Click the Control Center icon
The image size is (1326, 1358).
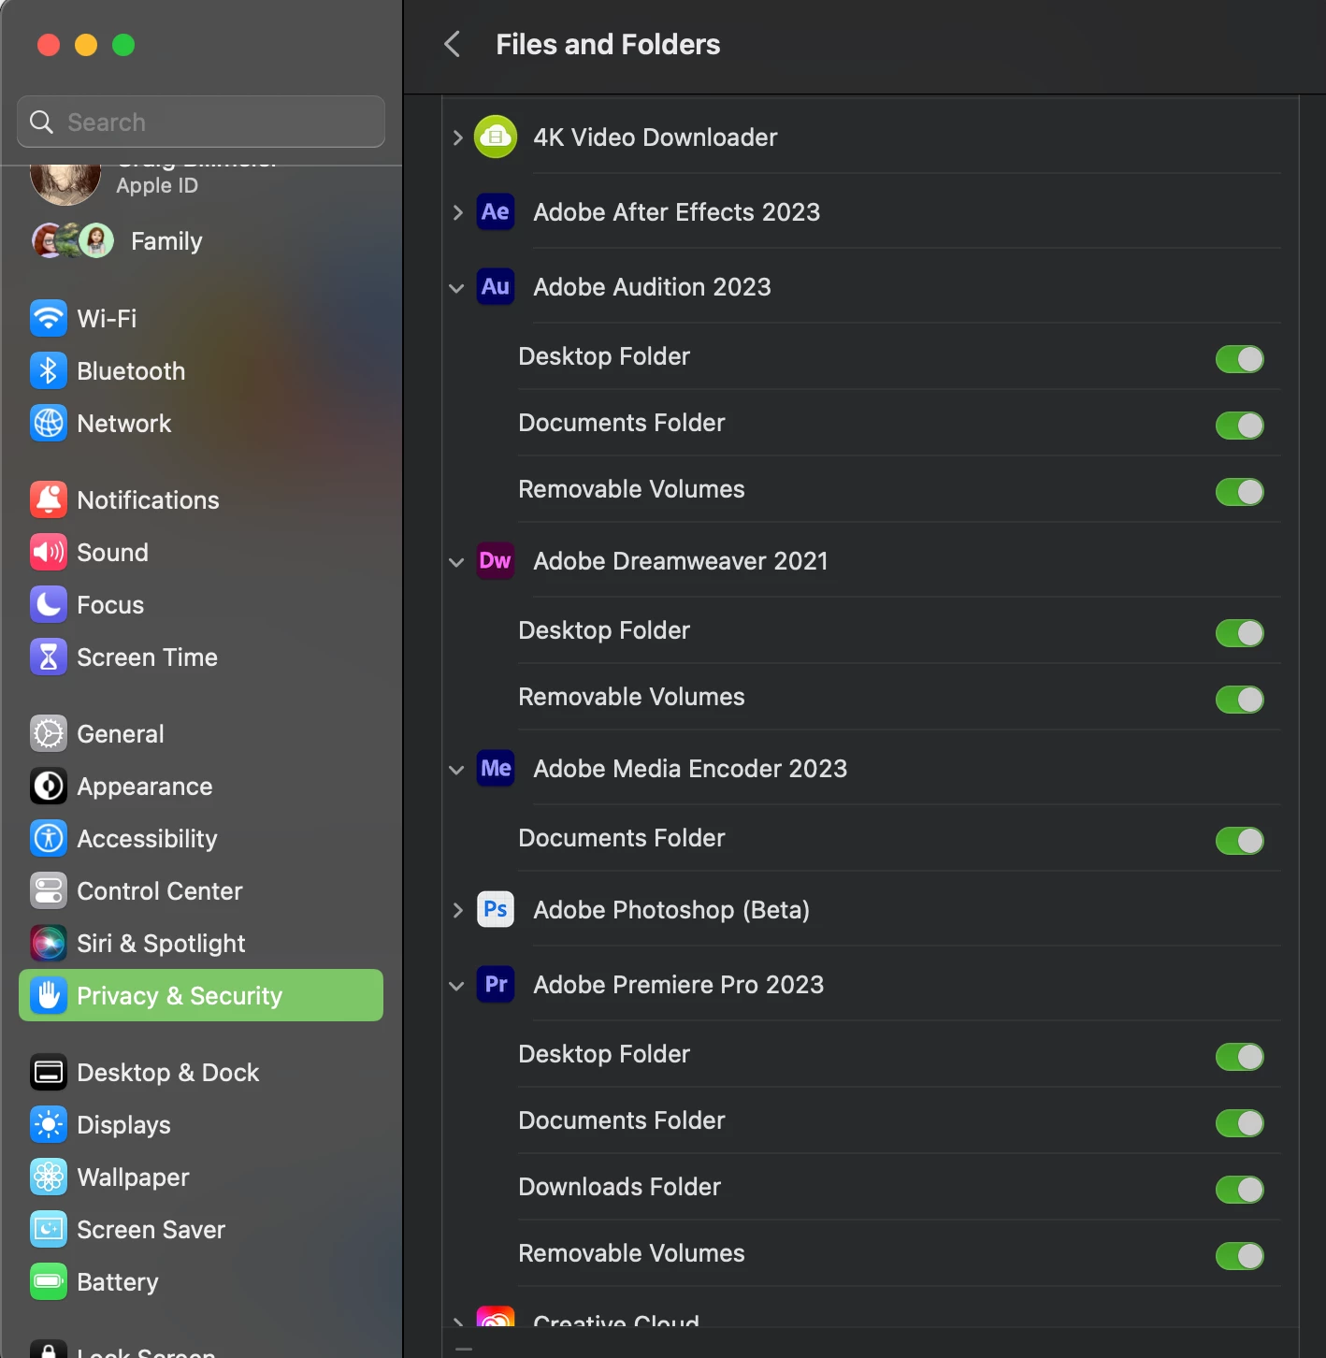[x=49, y=890]
